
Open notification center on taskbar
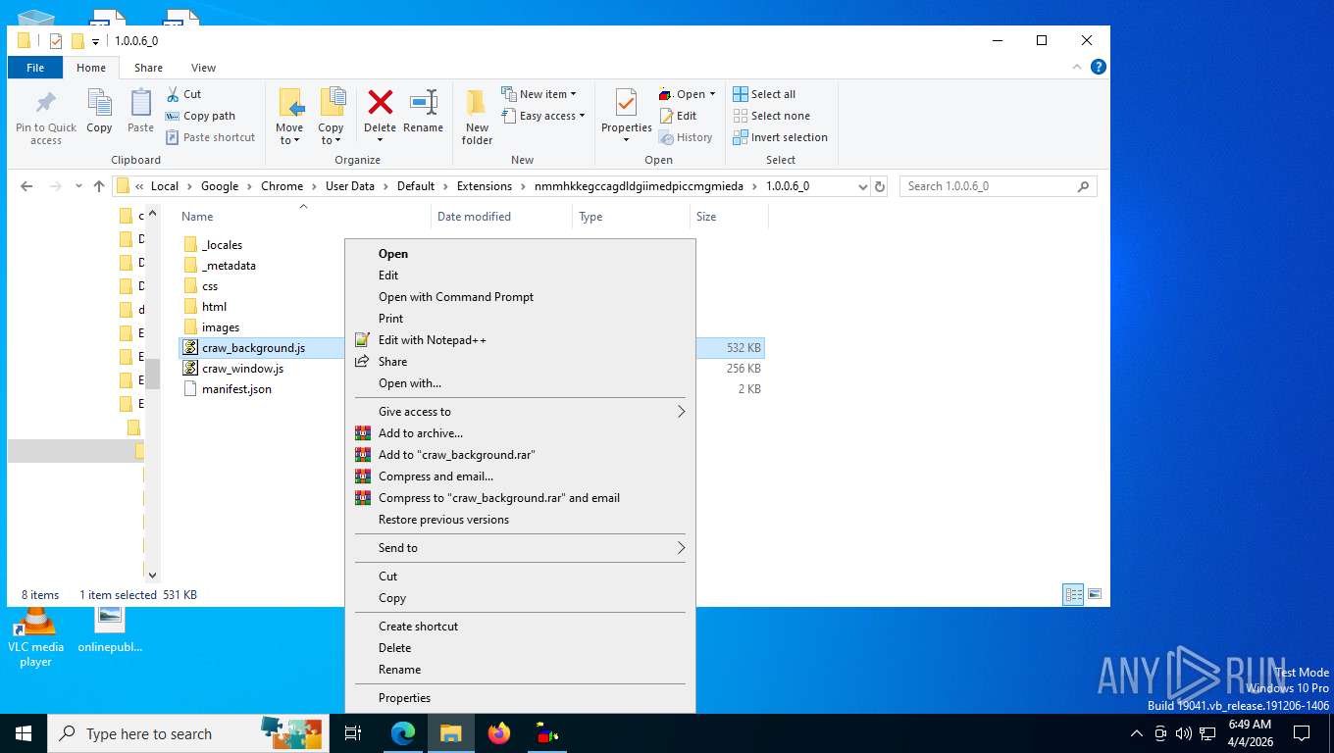(x=1302, y=733)
